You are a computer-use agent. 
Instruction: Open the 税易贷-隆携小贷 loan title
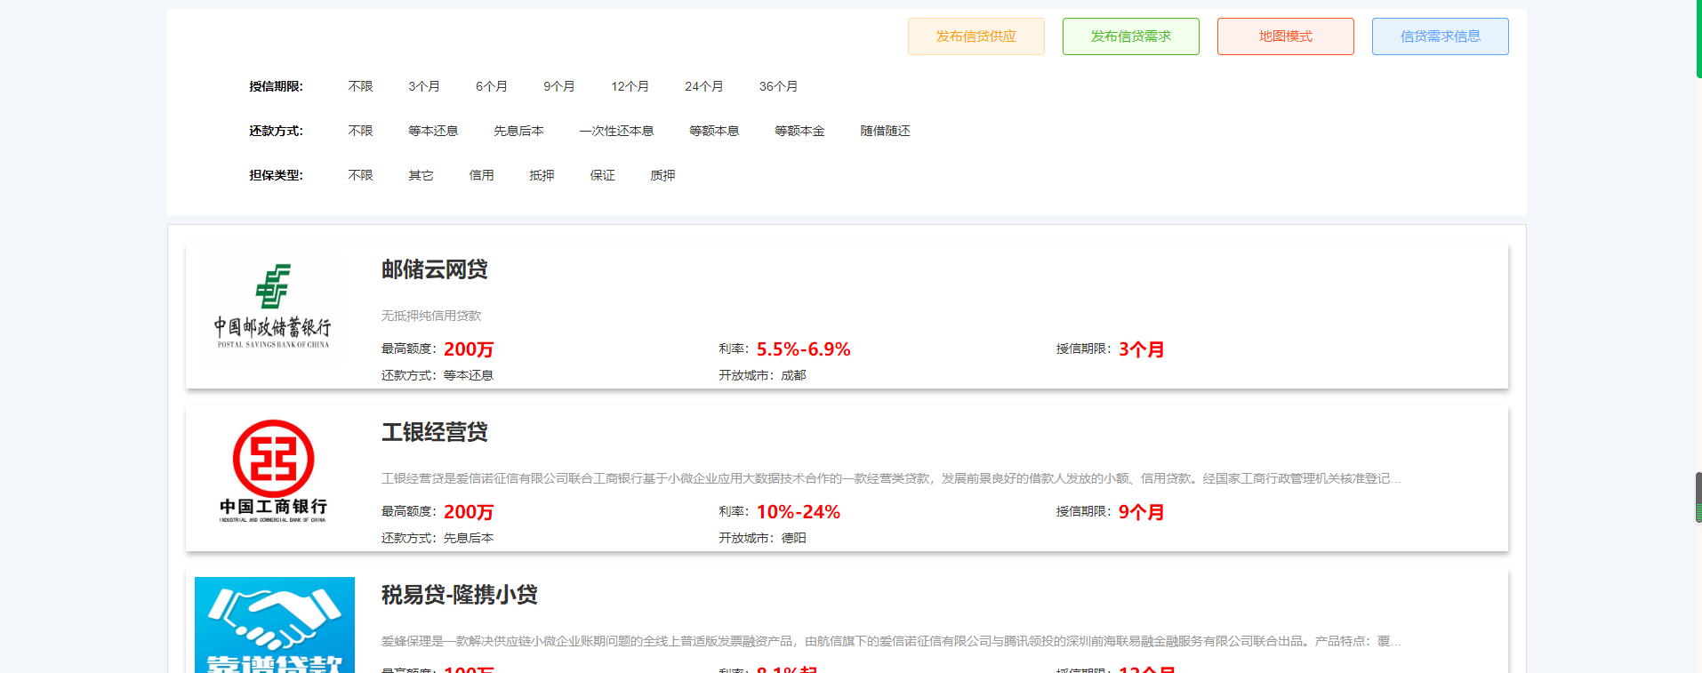pos(459,595)
